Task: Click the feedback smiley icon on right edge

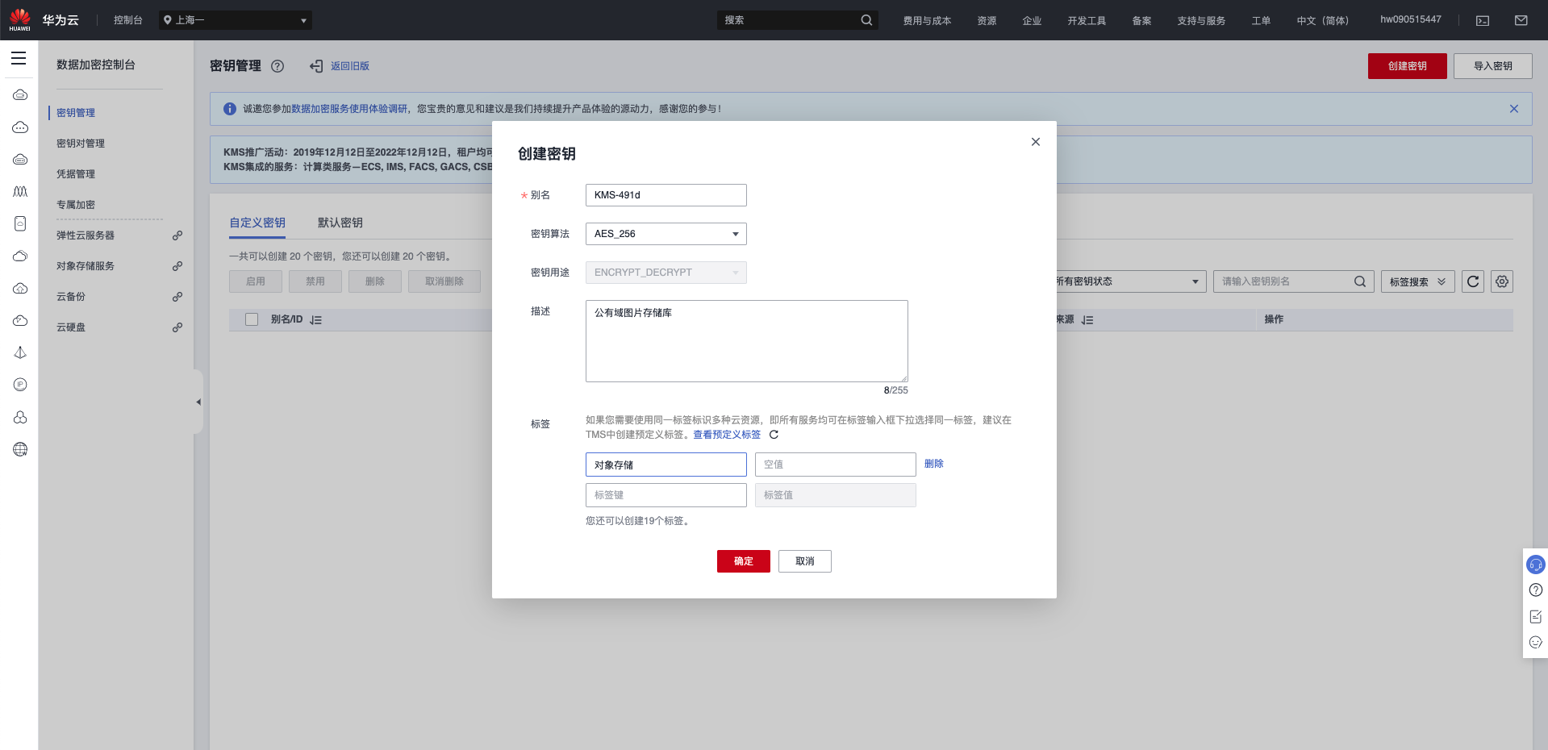Action: [1535, 642]
